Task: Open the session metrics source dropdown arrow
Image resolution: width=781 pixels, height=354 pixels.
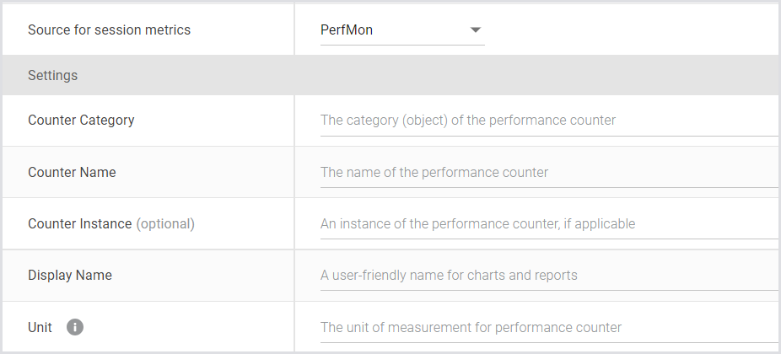Action: [x=476, y=30]
